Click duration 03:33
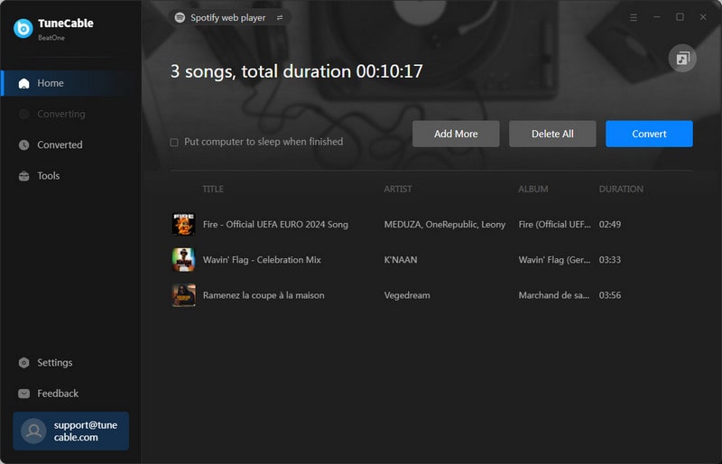 (x=610, y=260)
